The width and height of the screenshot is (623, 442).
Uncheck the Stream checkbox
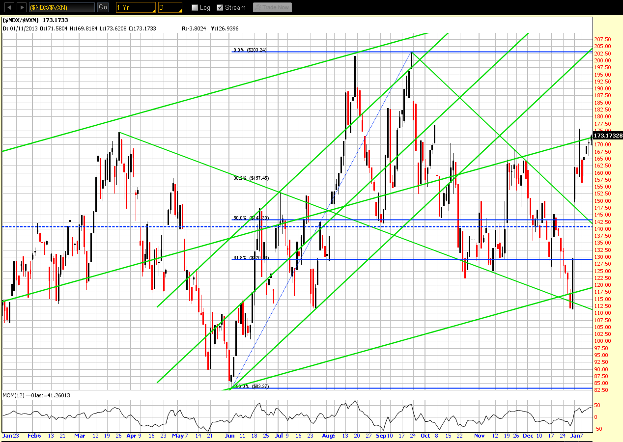(220, 8)
